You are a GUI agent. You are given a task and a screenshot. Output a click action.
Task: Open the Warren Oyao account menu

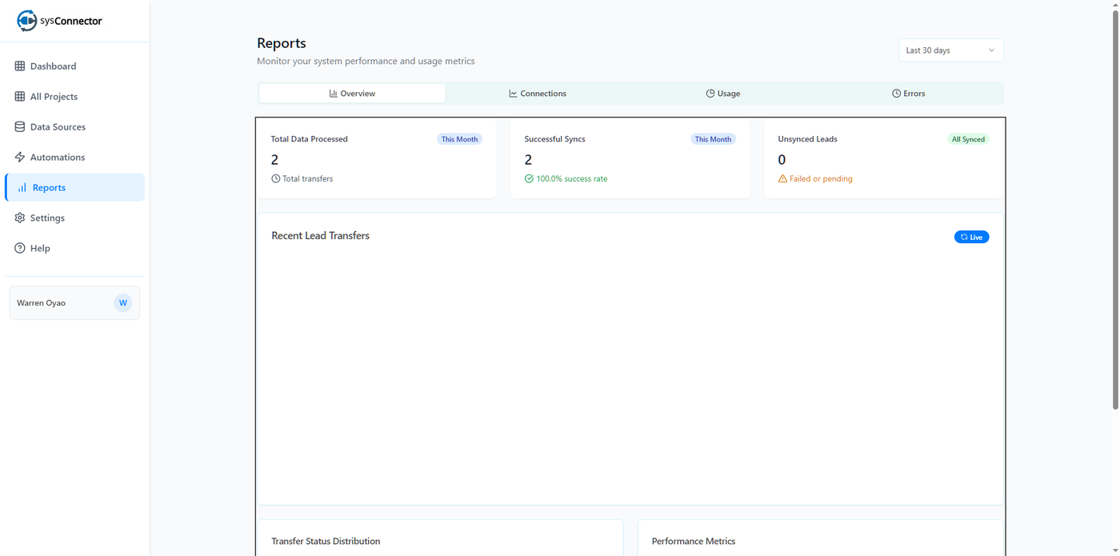[x=64, y=303]
